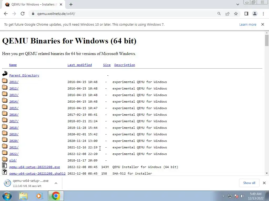Open qemu-w64-setup-20221208.sha512 link
Viewport: 269px width, 201px height.
[x=37, y=174]
